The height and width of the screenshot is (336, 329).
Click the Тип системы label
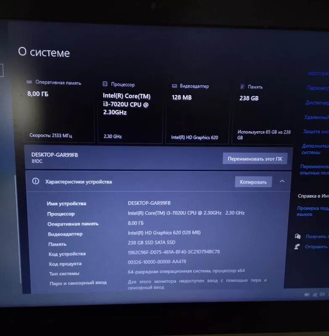(x=64, y=274)
